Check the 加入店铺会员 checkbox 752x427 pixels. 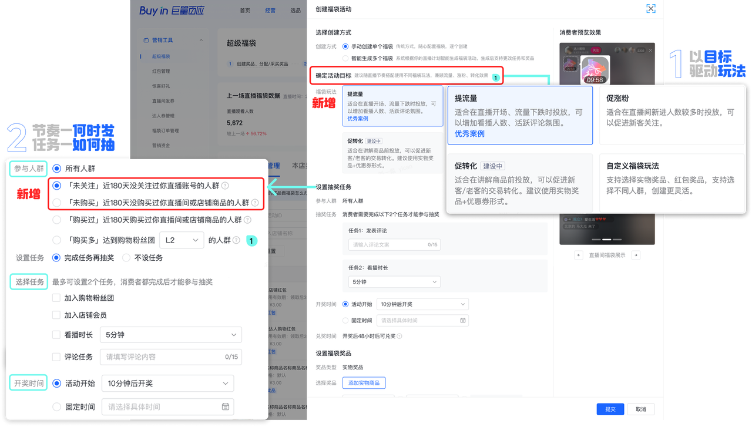click(56, 315)
